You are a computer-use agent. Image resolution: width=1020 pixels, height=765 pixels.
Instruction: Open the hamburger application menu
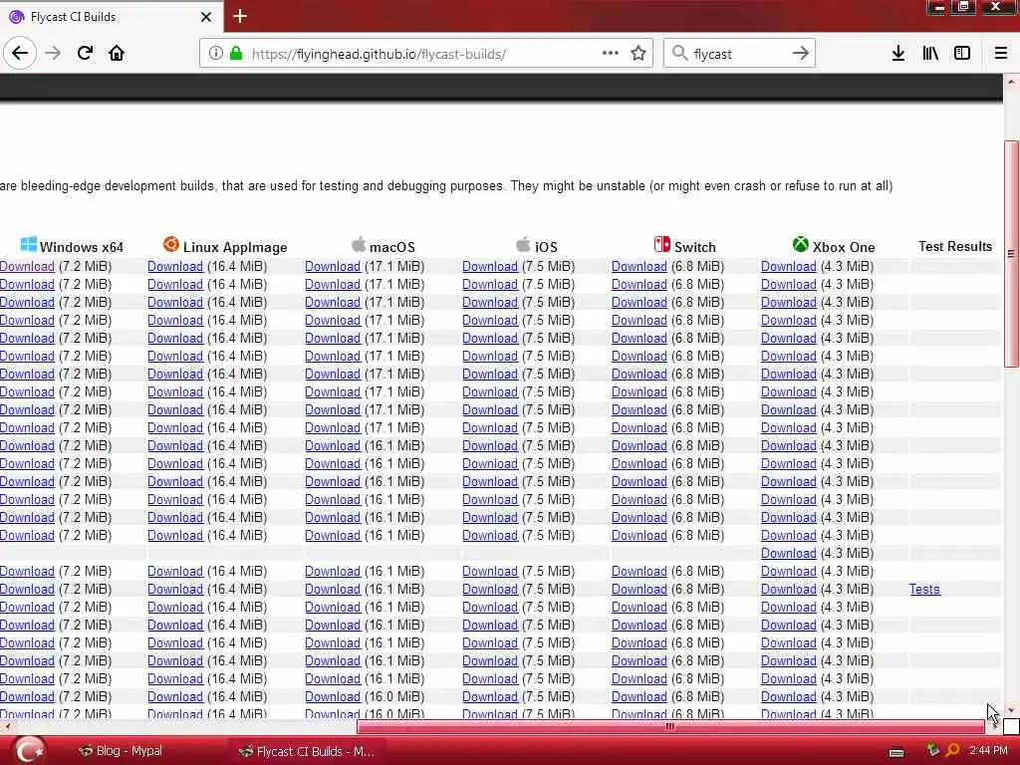(x=1001, y=54)
